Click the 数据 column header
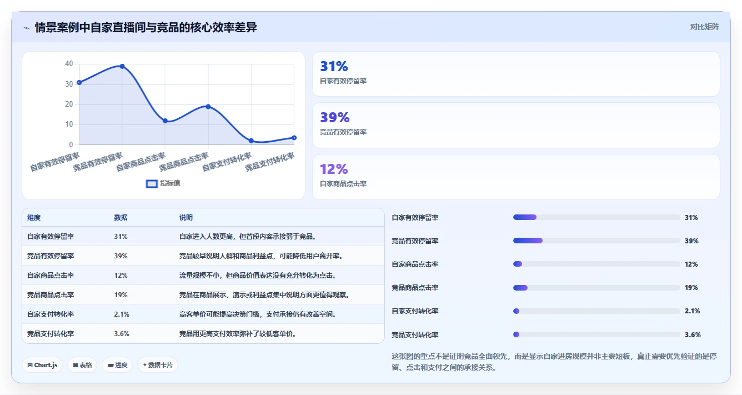Viewport: 742px width, 395px height. click(121, 218)
